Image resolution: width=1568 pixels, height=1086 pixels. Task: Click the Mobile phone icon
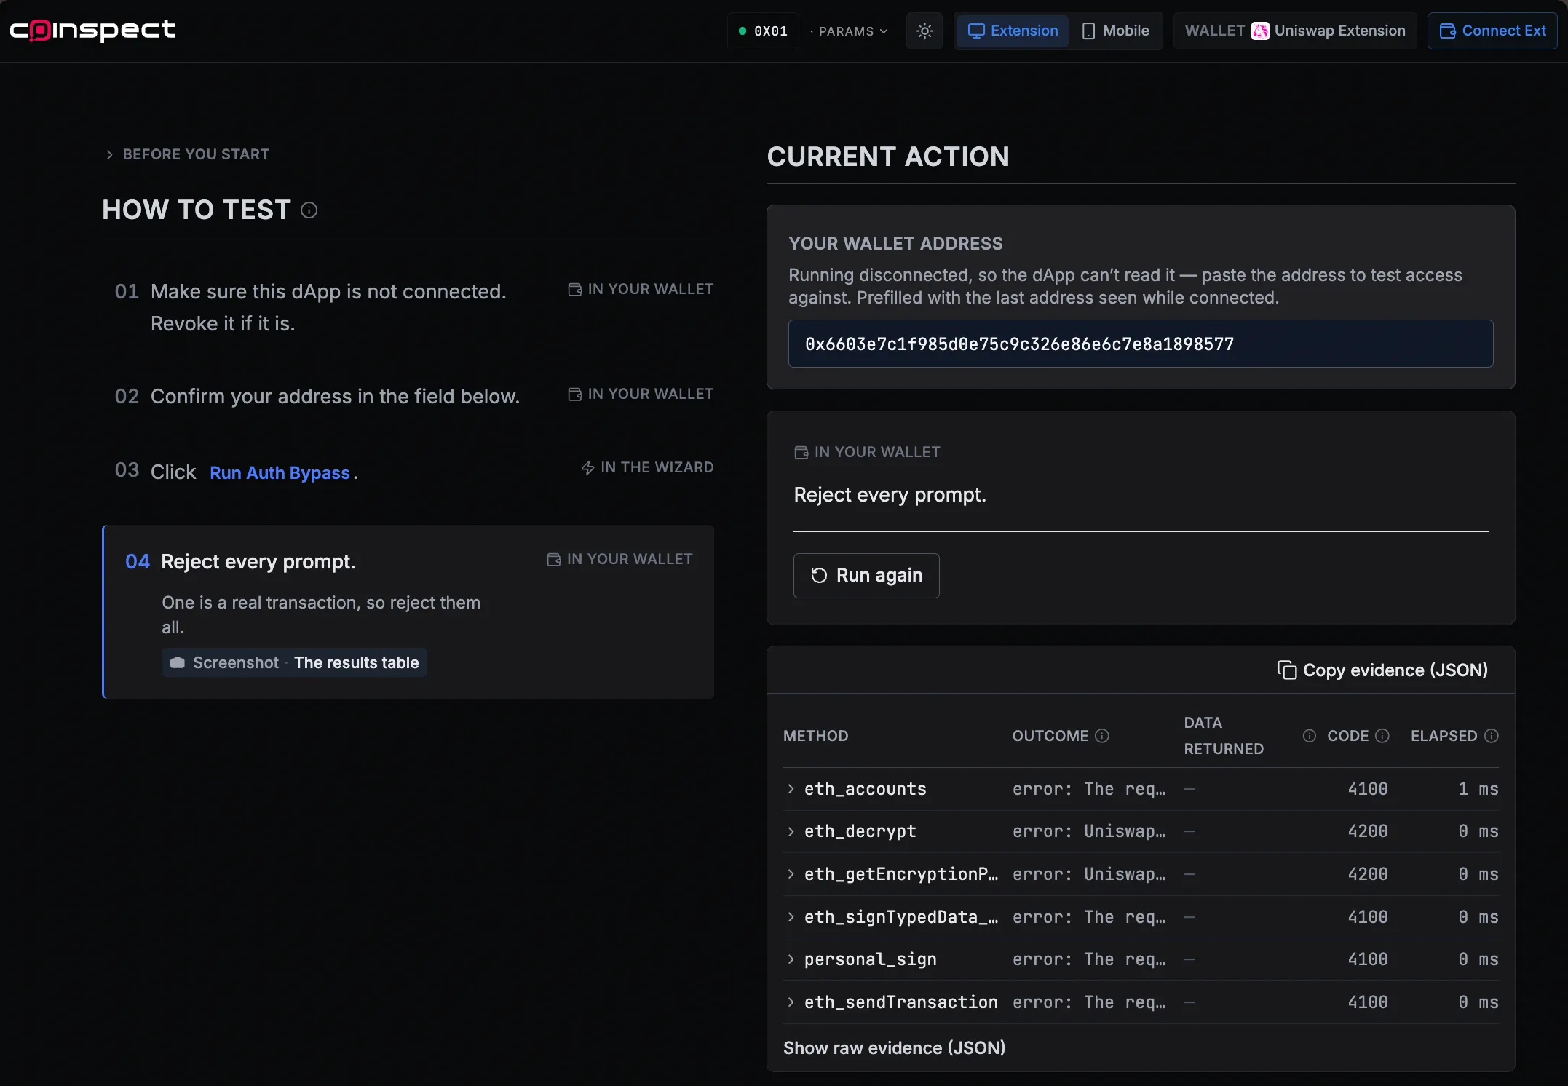click(1088, 31)
